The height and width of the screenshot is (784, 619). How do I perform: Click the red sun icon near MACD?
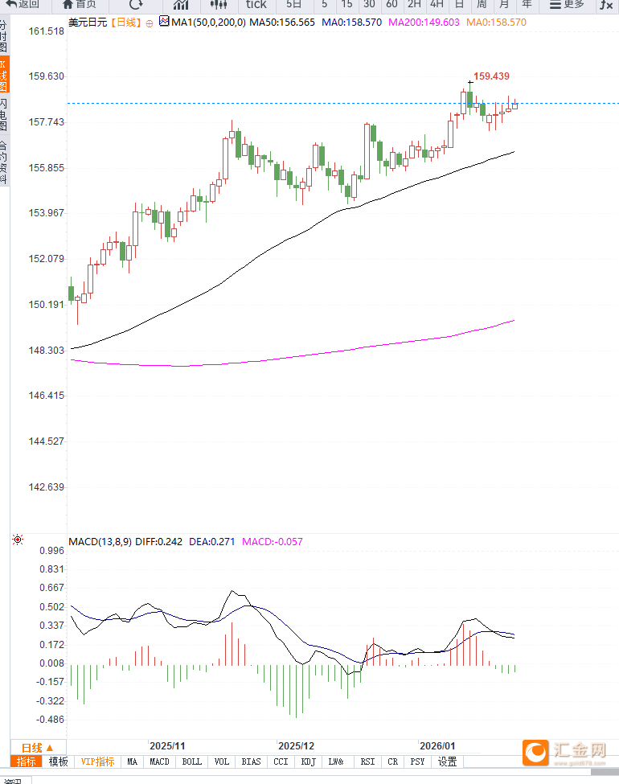[x=18, y=540]
